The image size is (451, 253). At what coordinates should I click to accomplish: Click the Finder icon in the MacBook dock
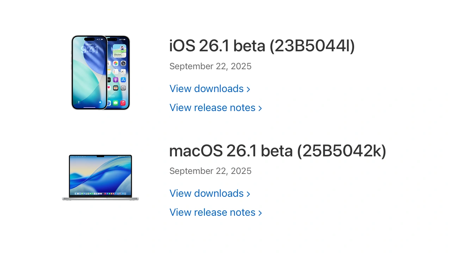click(76, 194)
